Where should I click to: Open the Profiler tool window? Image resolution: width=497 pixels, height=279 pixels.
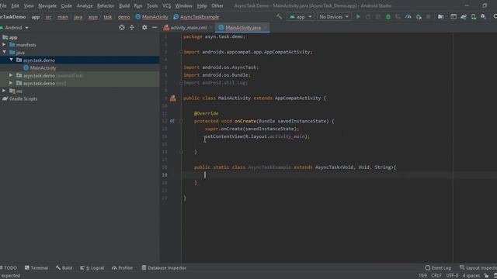click(123, 268)
